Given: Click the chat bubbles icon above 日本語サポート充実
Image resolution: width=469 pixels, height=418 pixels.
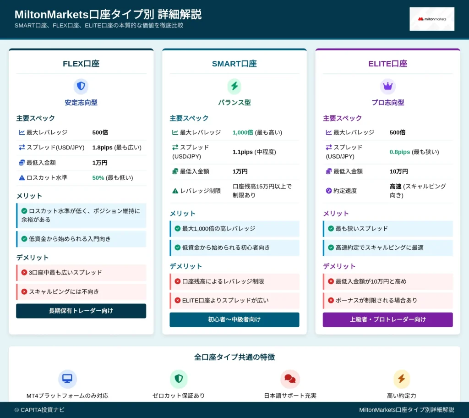Looking at the screenshot, I should pyautogui.click(x=290, y=379).
